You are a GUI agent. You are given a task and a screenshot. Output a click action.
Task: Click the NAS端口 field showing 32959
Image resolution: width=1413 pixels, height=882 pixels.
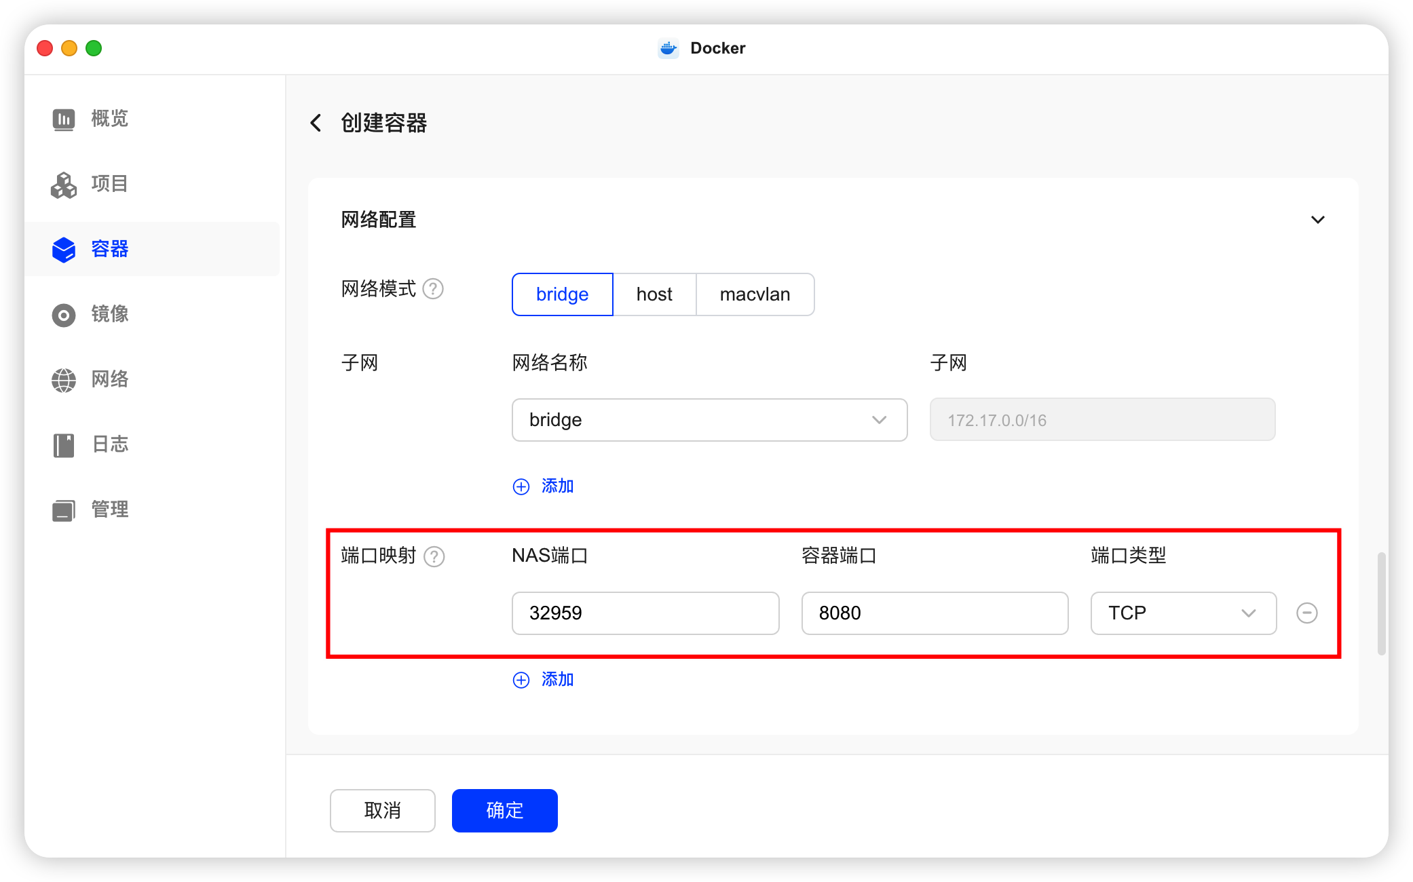[645, 613]
